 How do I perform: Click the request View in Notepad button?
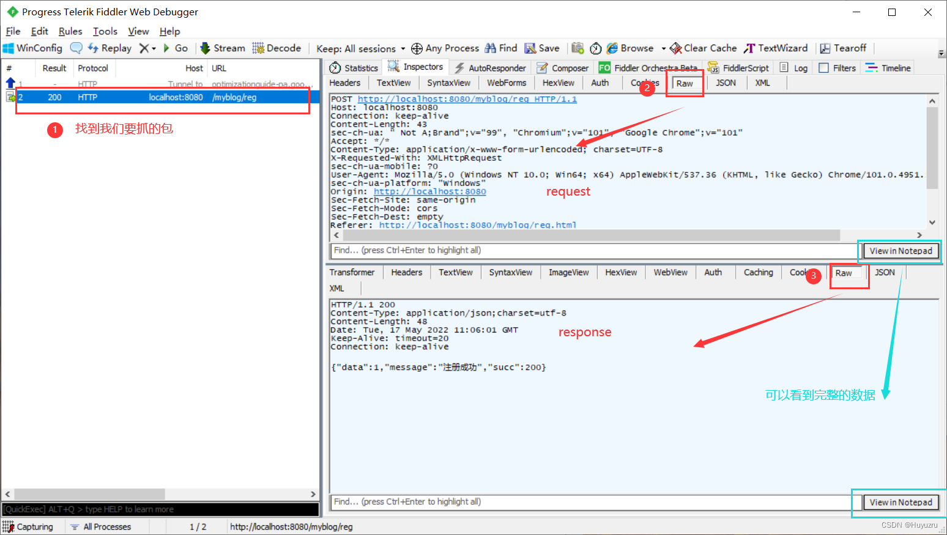(901, 251)
